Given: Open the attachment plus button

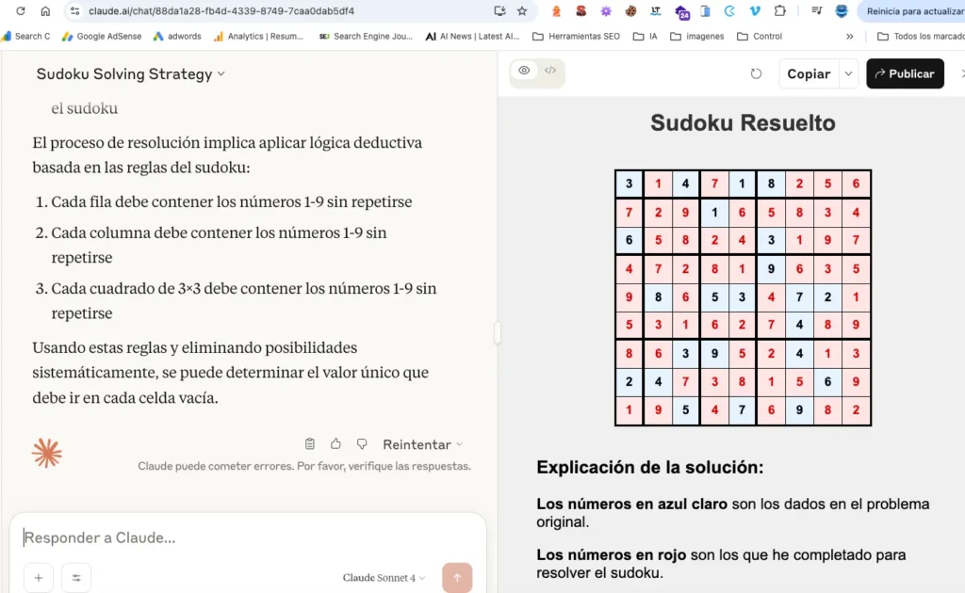Looking at the screenshot, I should tap(38, 578).
